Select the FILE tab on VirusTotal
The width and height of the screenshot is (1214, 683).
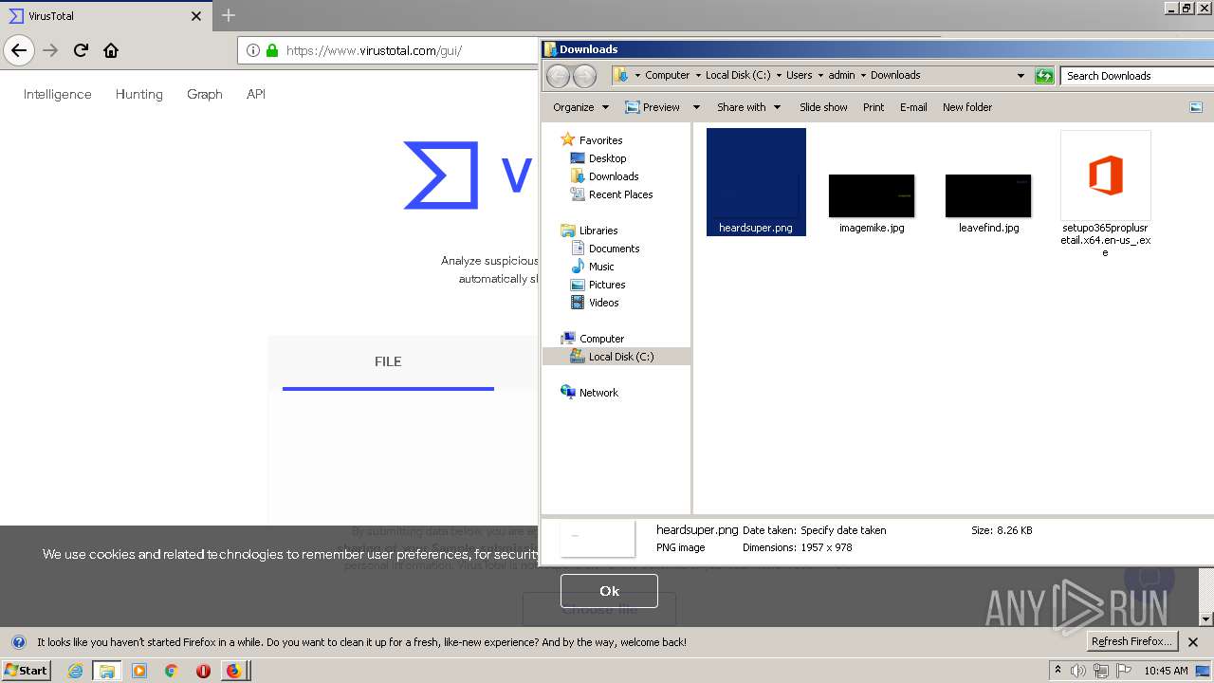(x=388, y=361)
